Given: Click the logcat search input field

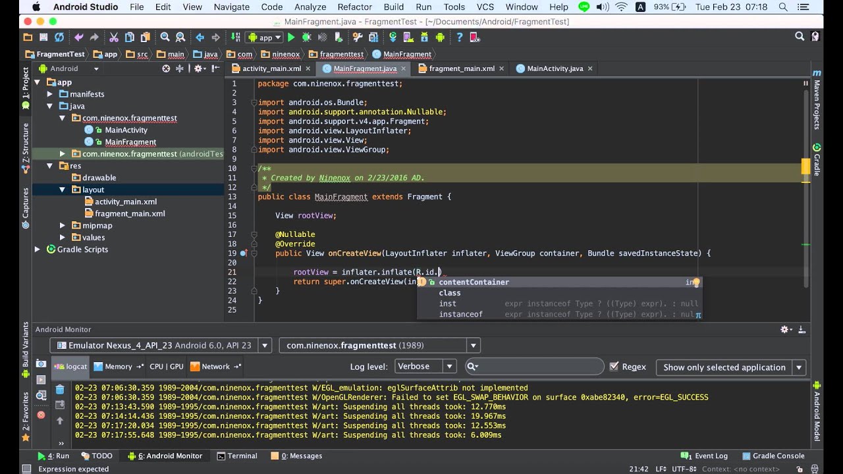Looking at the screenshot, I should point(534,367).
